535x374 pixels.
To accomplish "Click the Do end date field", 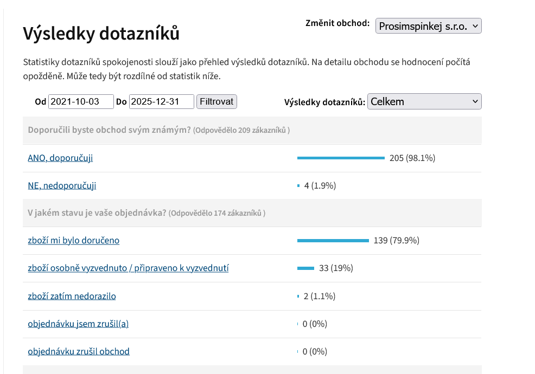I will pyautogui.click(x=161, y=101).
